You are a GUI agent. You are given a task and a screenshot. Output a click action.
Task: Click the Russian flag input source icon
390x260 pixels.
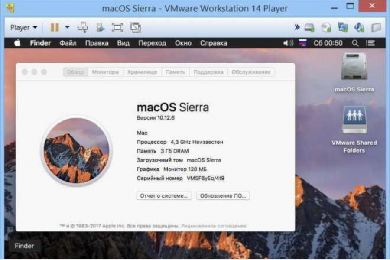(x=303, y=43)
